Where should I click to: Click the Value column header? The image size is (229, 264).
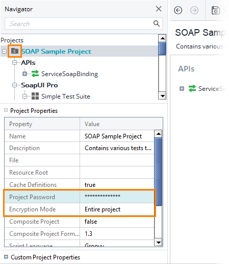click(121, 124)
